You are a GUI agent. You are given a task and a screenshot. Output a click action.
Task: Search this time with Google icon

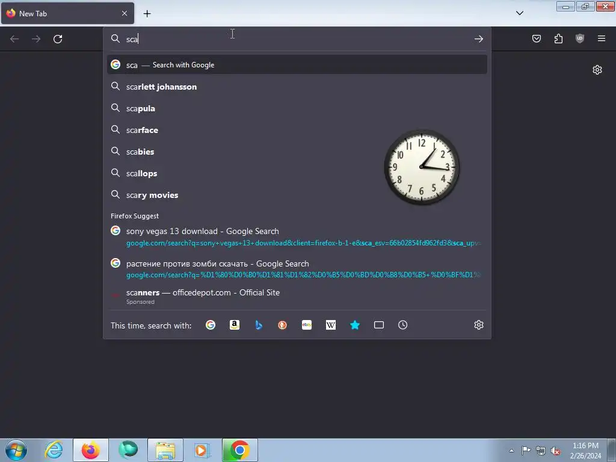(211, 325)
